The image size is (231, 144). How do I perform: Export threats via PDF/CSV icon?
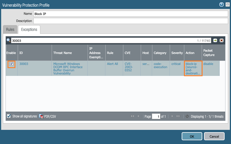pyautogui.click(x=41, y=116)
